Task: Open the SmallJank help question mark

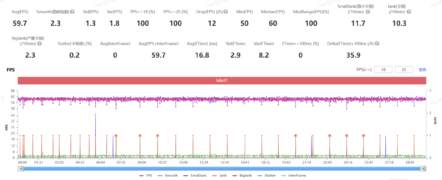Action: point(368,12)
